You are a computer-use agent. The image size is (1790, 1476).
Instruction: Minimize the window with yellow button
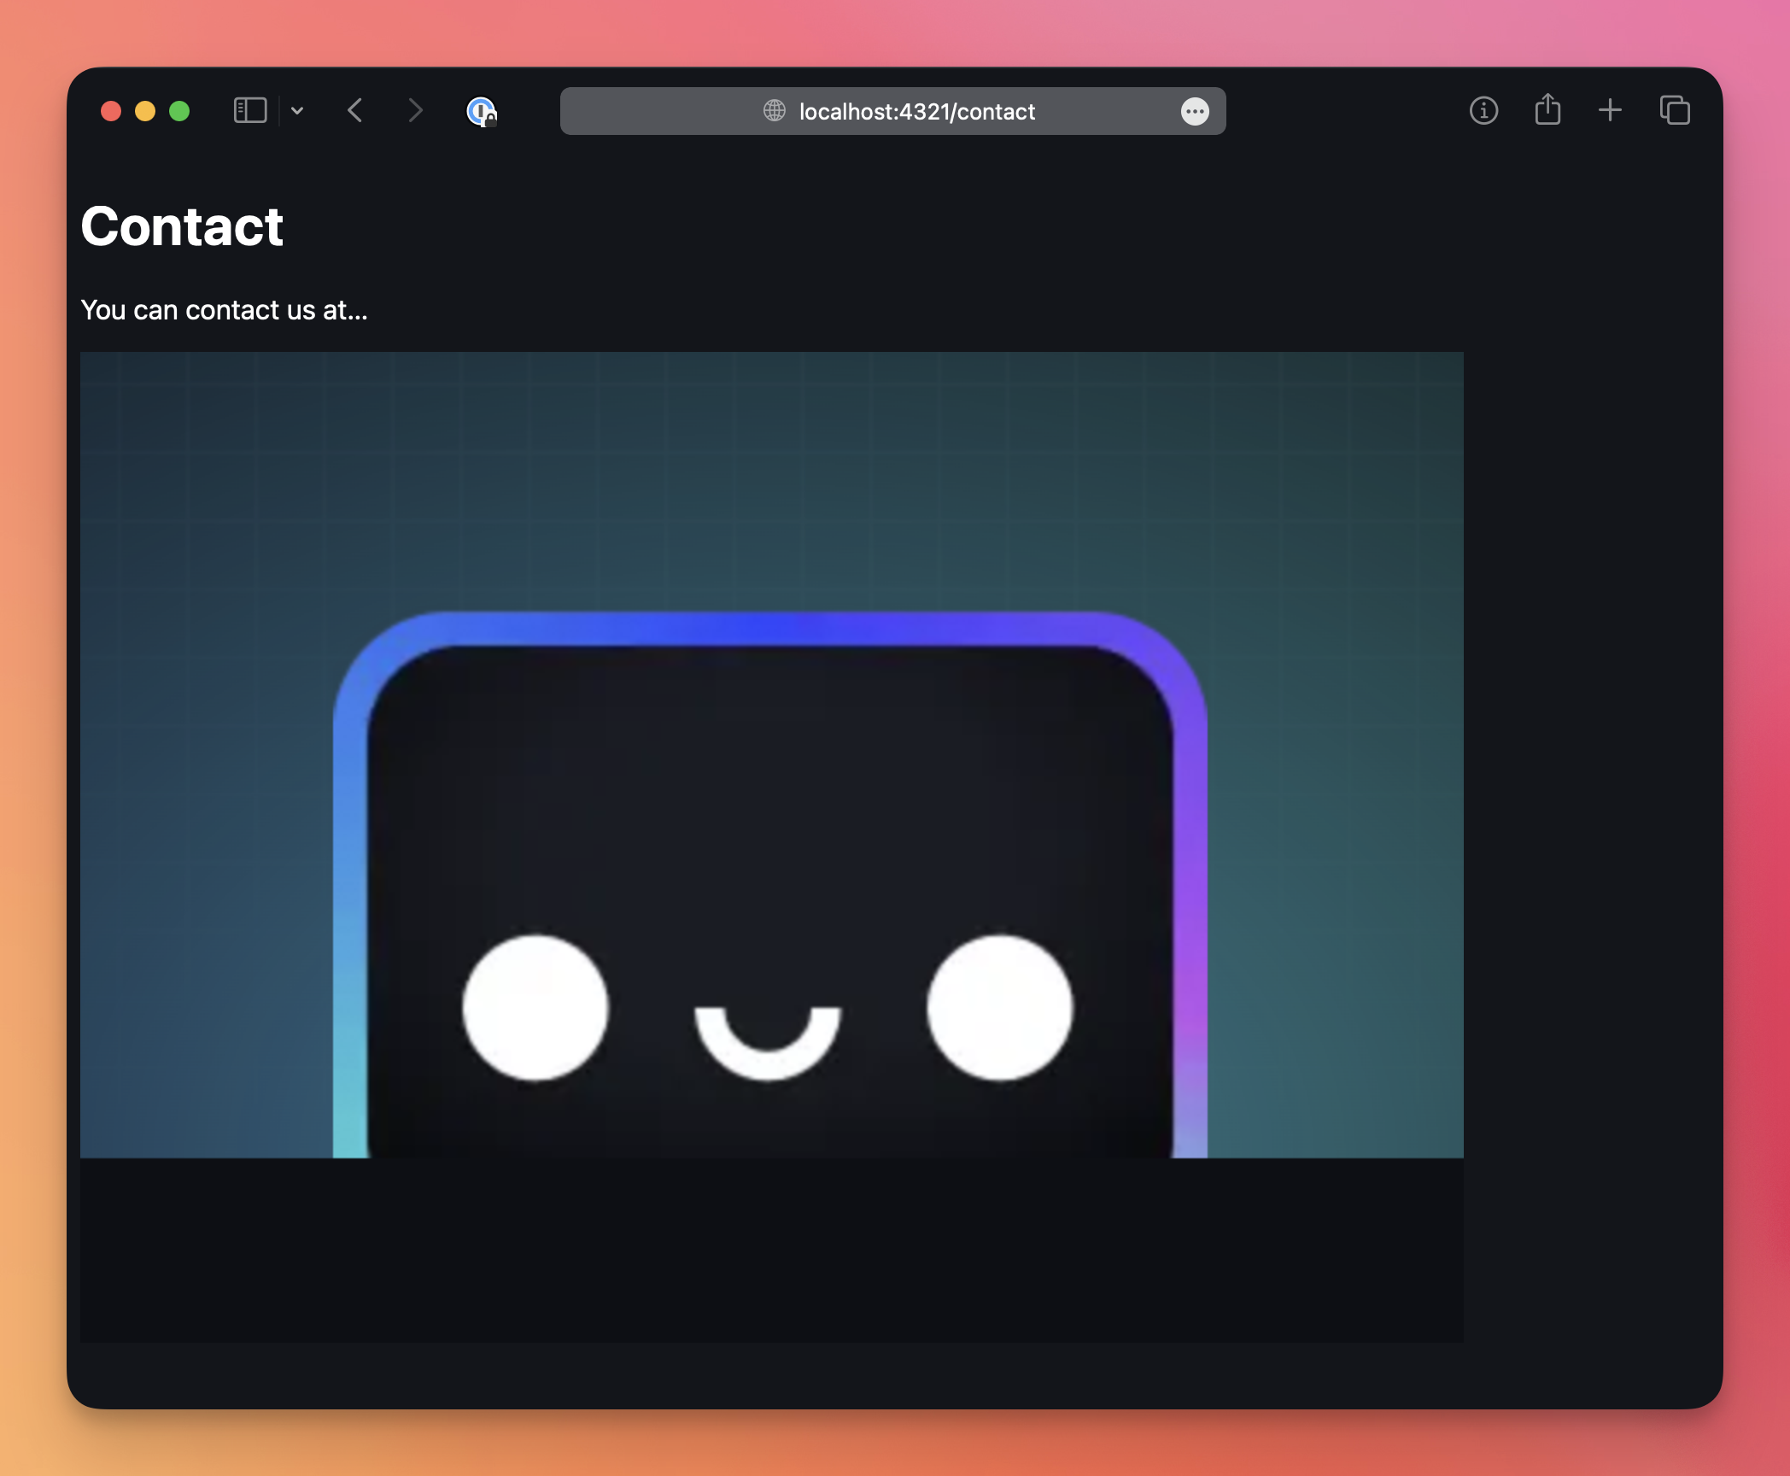click(145, 111)
